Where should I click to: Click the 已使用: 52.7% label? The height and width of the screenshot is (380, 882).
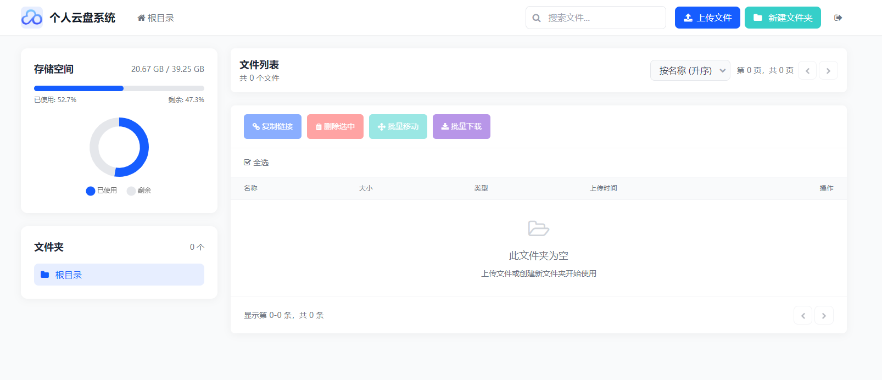[x=55, y=100]
